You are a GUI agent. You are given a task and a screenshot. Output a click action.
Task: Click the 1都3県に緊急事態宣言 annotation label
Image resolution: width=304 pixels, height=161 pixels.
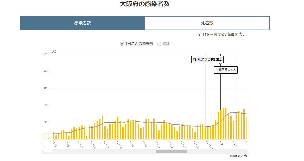click(207, 59)
